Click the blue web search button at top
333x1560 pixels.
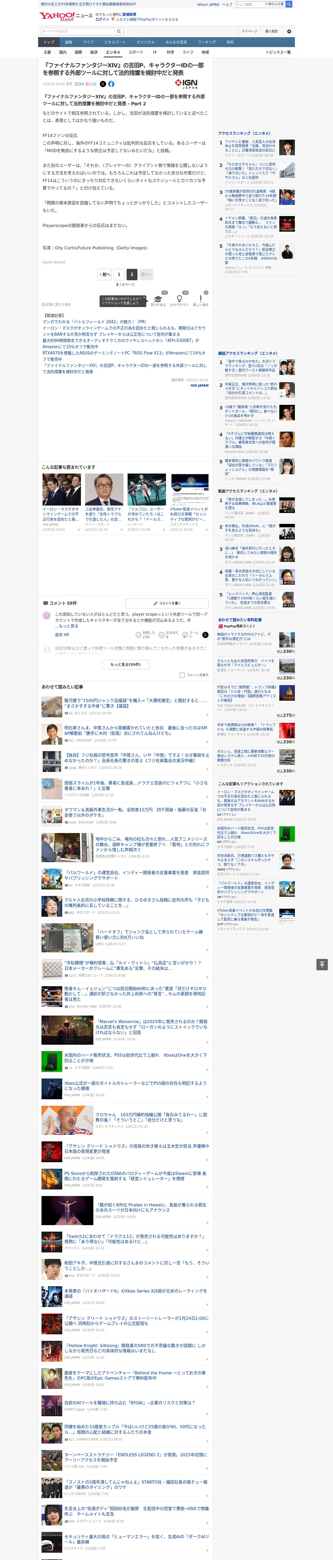pyautogui.click(x=289, y=4)
